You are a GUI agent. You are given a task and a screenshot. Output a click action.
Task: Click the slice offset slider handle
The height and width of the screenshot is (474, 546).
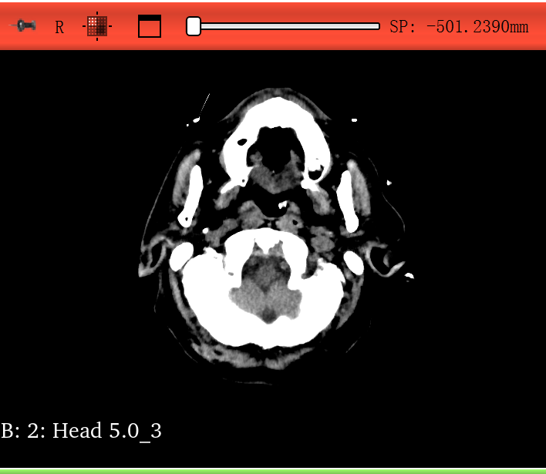coord(194,26)
